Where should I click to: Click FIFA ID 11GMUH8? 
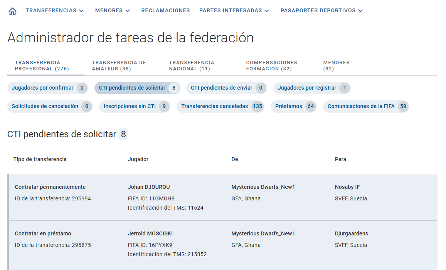coord(151,198)
